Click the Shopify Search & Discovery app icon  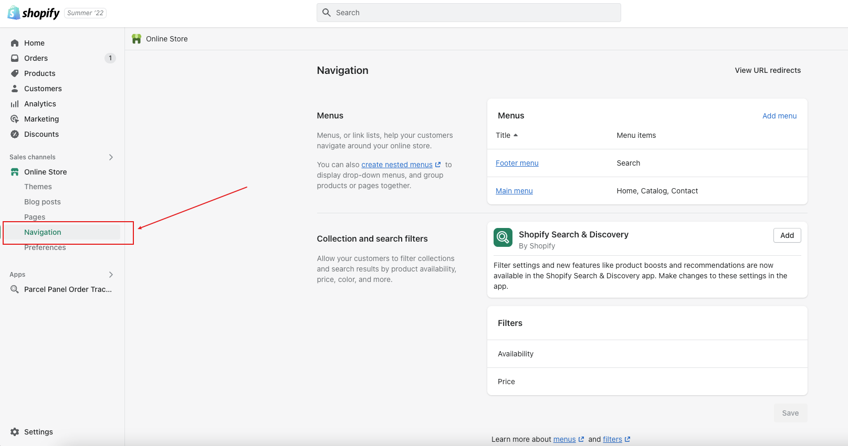point(503,237)
